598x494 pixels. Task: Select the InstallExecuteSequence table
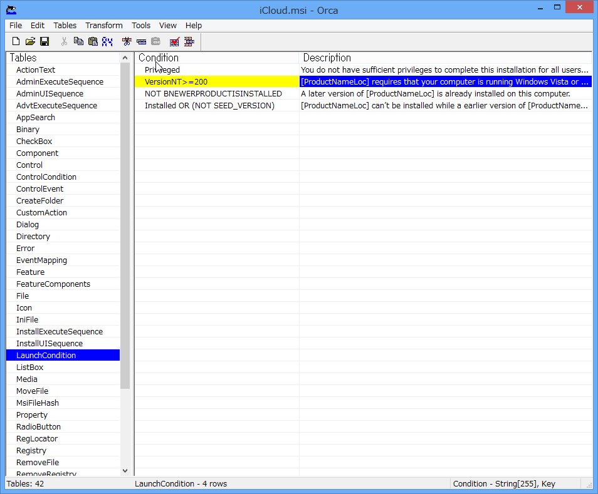coord(60,331)
